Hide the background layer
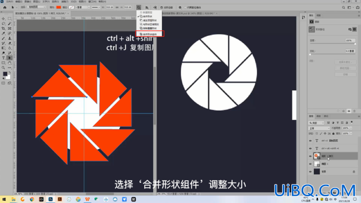361x203 pixels. [x=310, y=172]
